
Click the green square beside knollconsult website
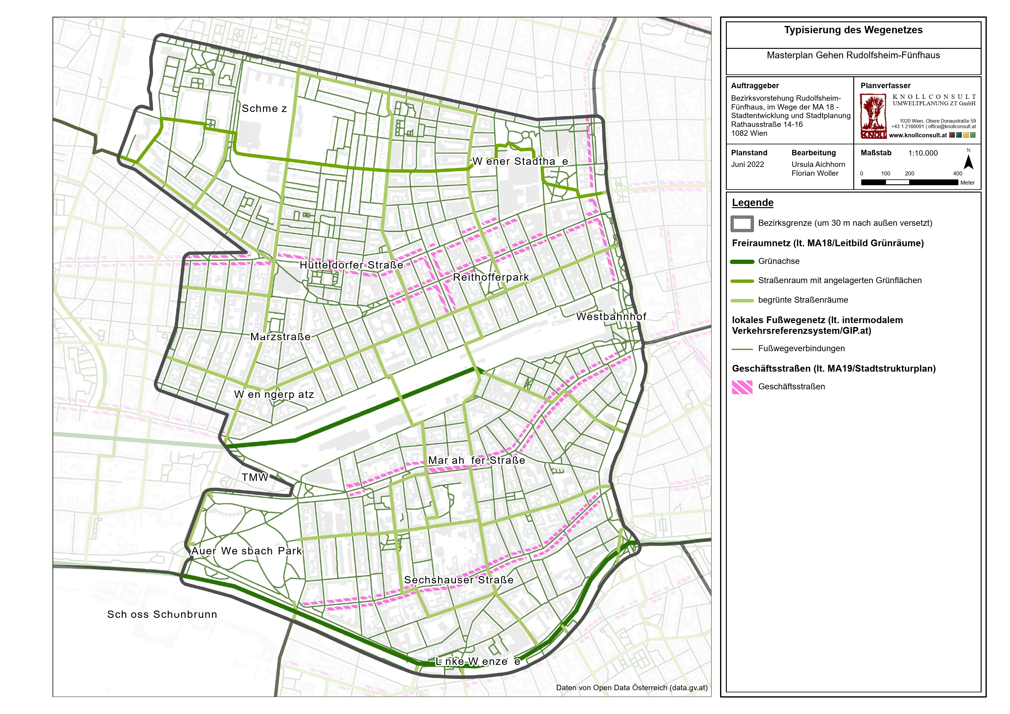tap(973, 135)
